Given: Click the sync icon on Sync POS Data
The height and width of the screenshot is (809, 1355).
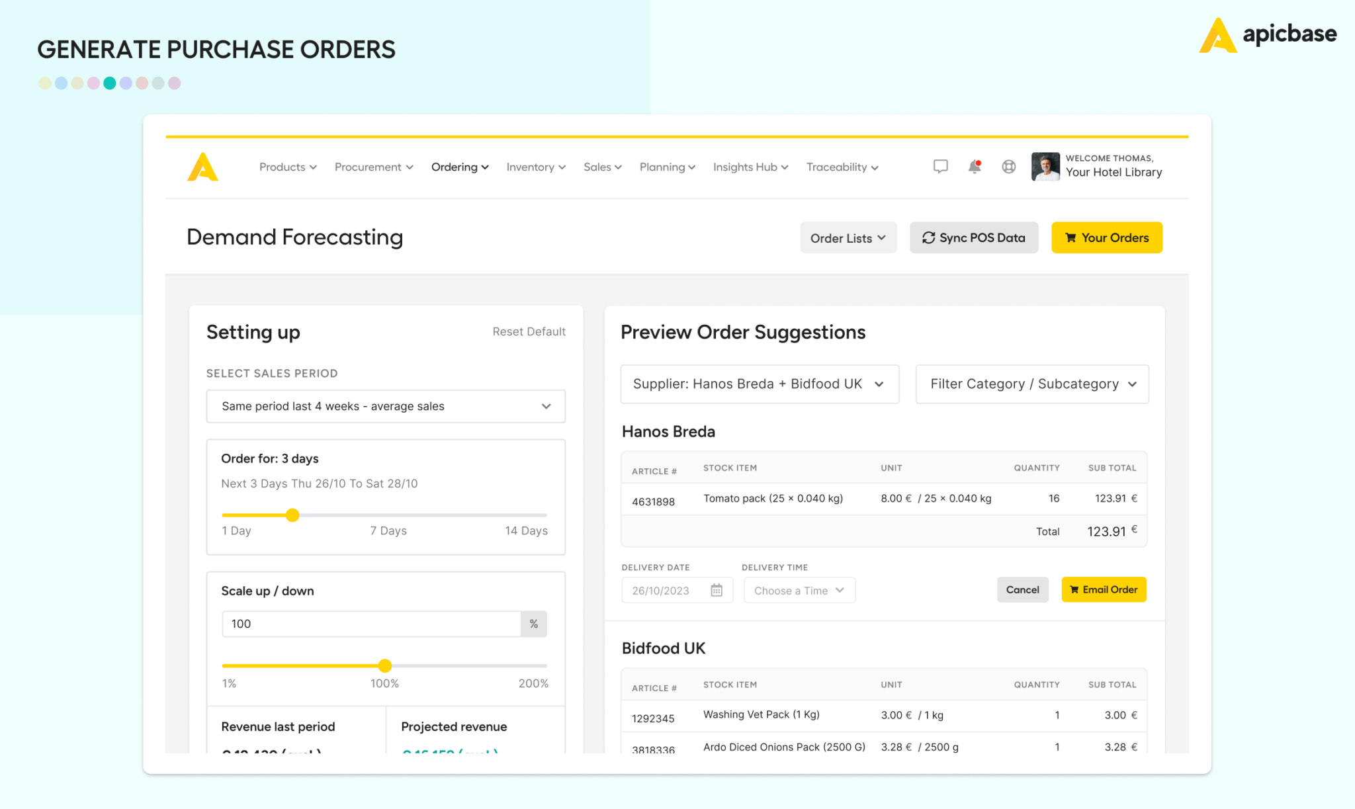Looking at the screenshot, I should point(928,237).
